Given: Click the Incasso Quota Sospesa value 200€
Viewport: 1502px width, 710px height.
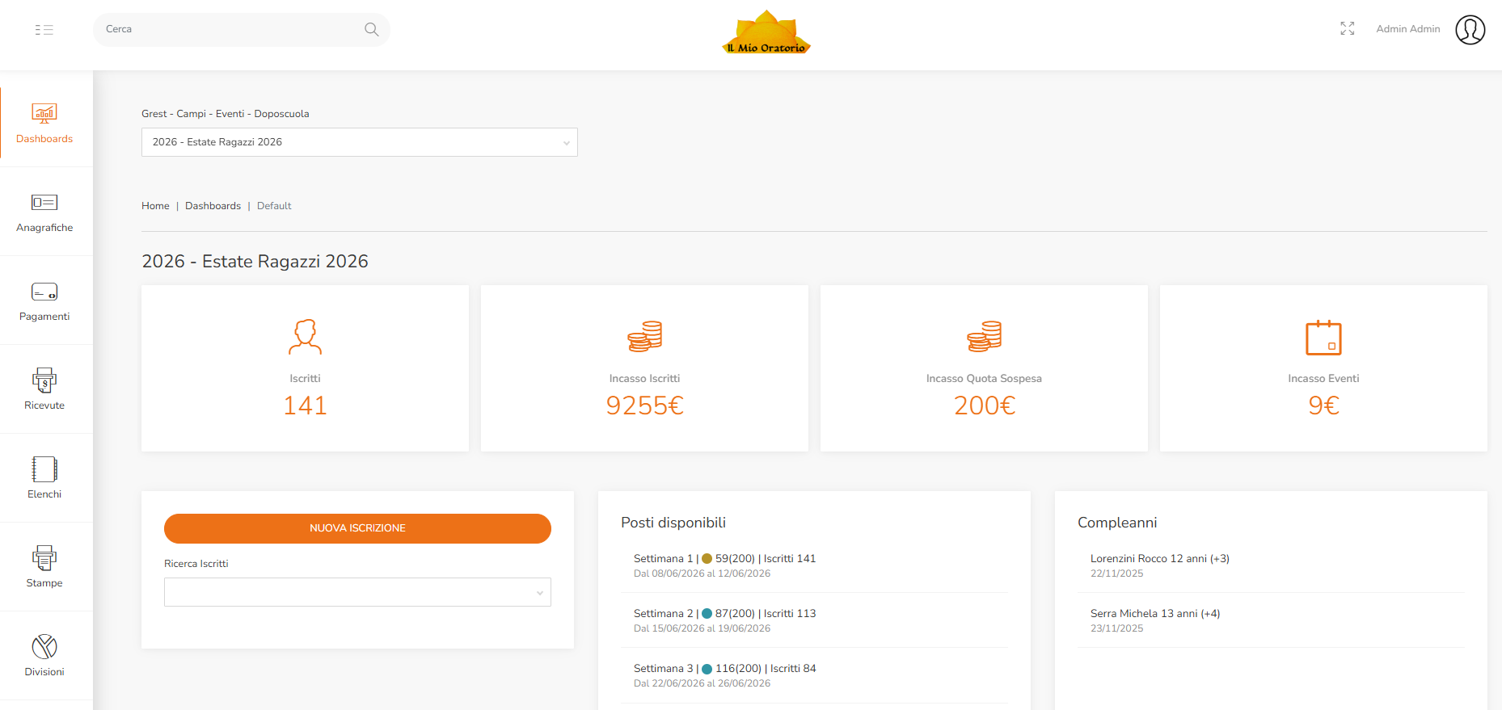Looking at the screenshot, I should pyautogui.click(x=984, y=405).
